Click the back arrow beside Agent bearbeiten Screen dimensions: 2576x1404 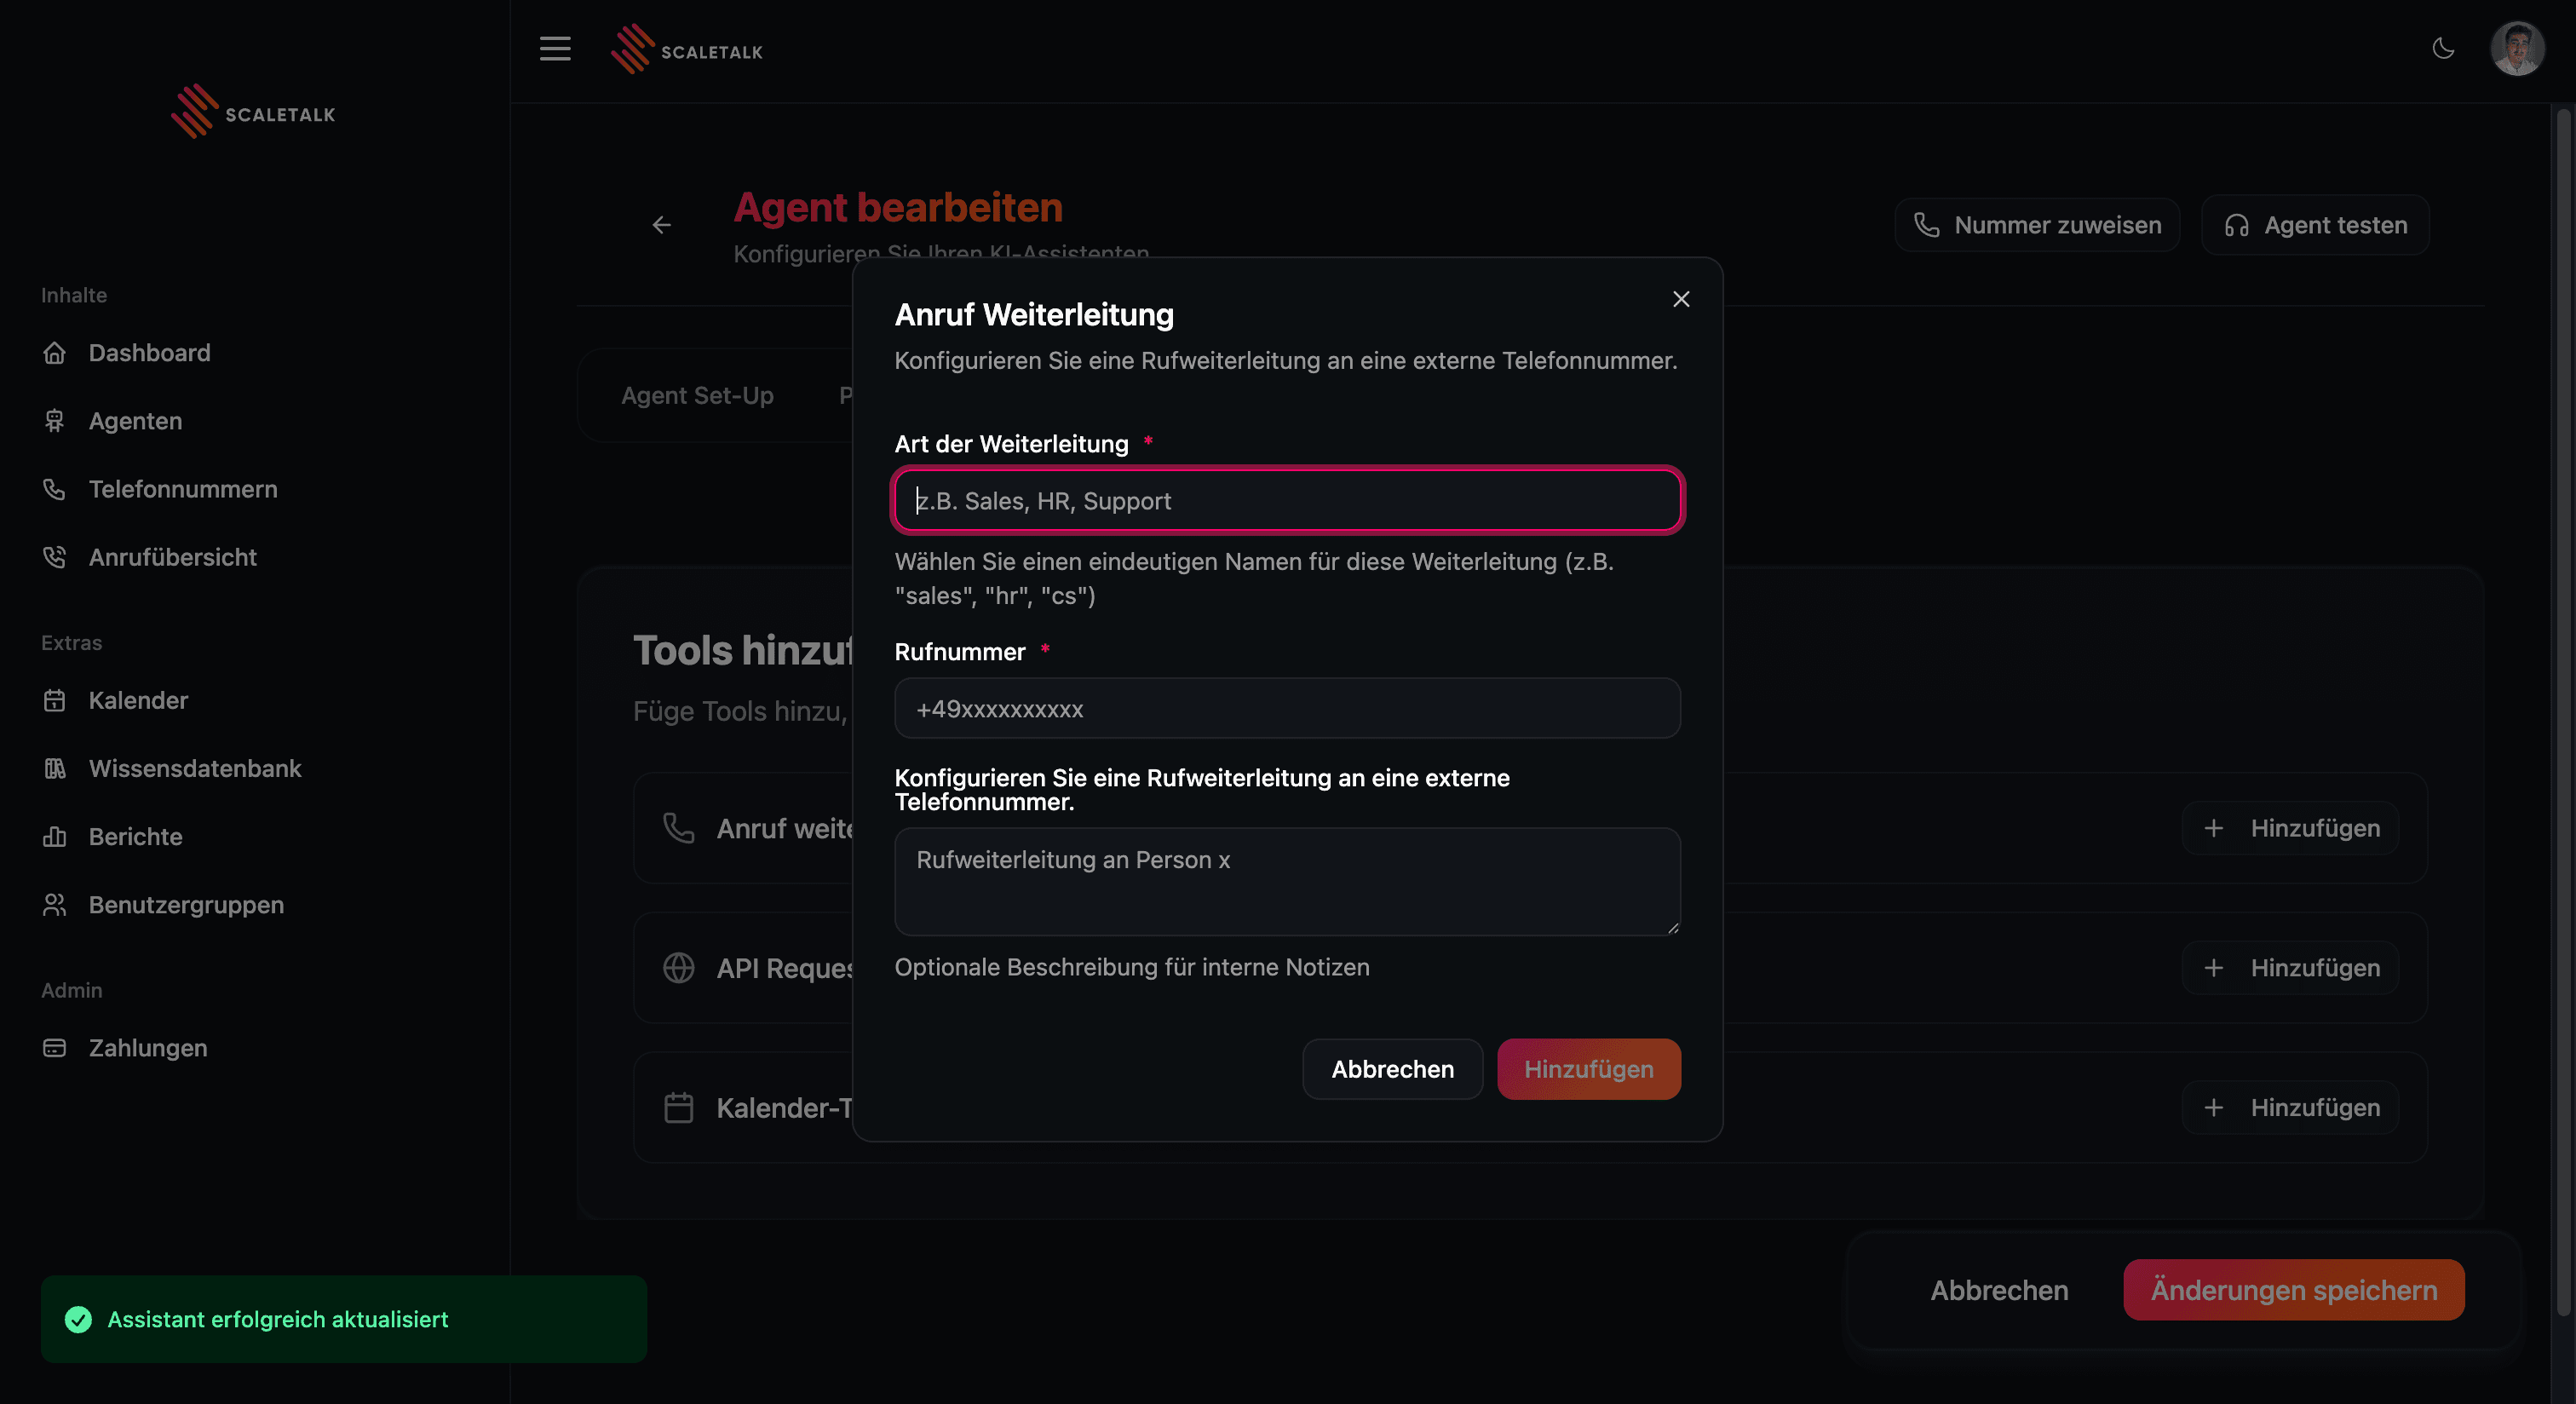tap(661, 225)
